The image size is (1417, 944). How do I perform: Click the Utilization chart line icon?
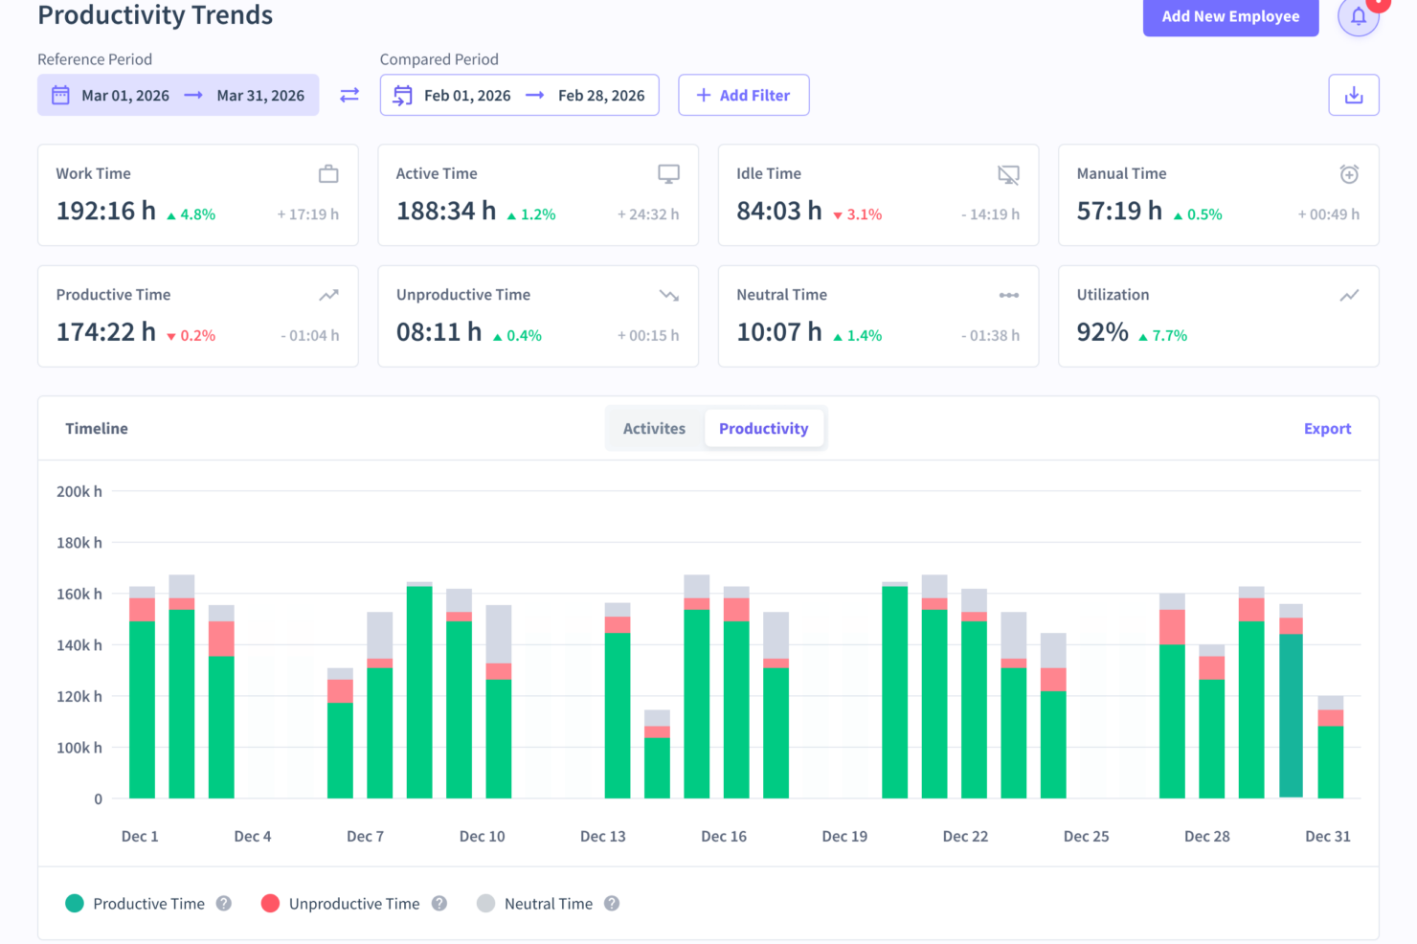tap(1348, 295)
